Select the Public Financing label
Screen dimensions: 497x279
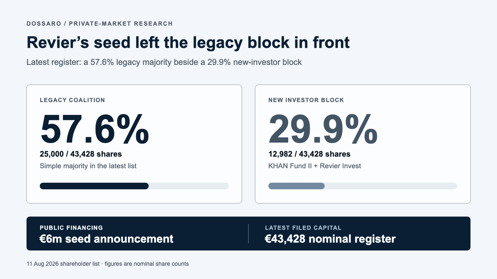(71, 228)
